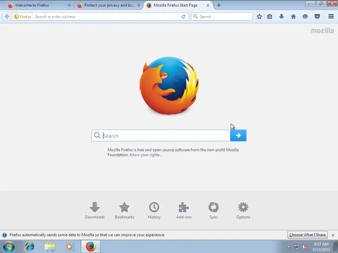
Task: Open the Hello chat smiley icon
Action: point(305,16)
